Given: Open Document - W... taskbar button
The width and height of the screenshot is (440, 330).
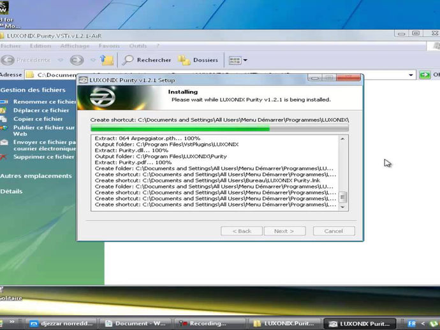Looking at the screenshot, I should point(136,324).
